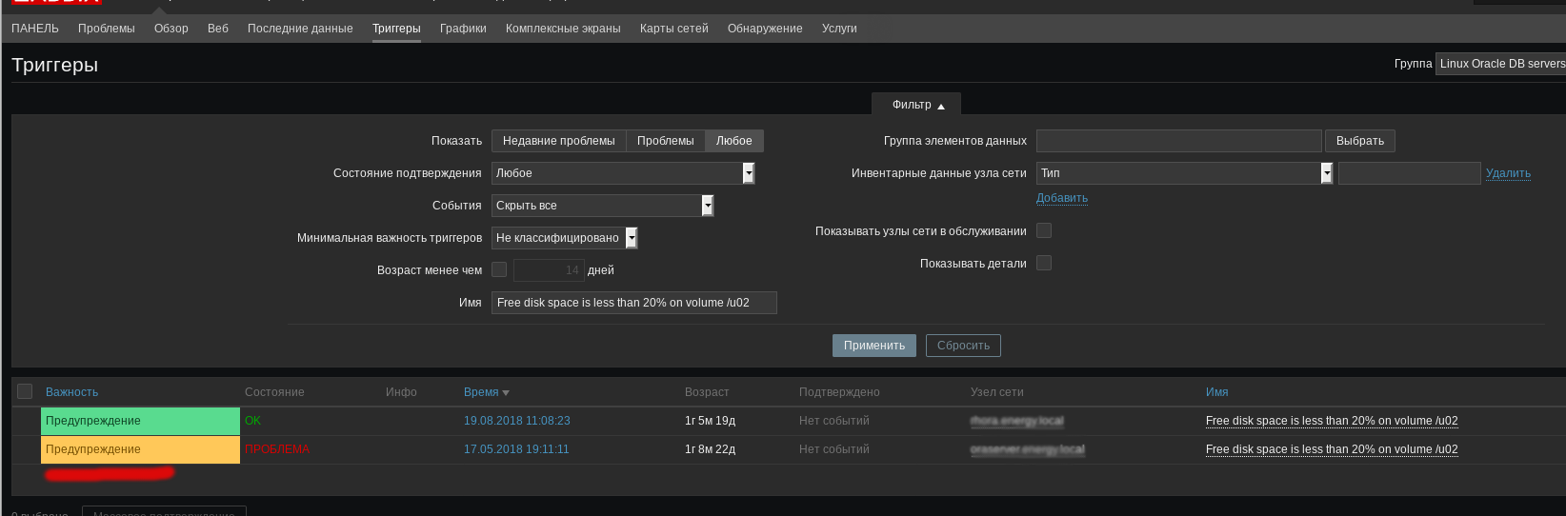1566x516 pixels.
Task: Toggle Показывать узлы сети в обслуживании checkbox
Action: [x=1044, y=230]
